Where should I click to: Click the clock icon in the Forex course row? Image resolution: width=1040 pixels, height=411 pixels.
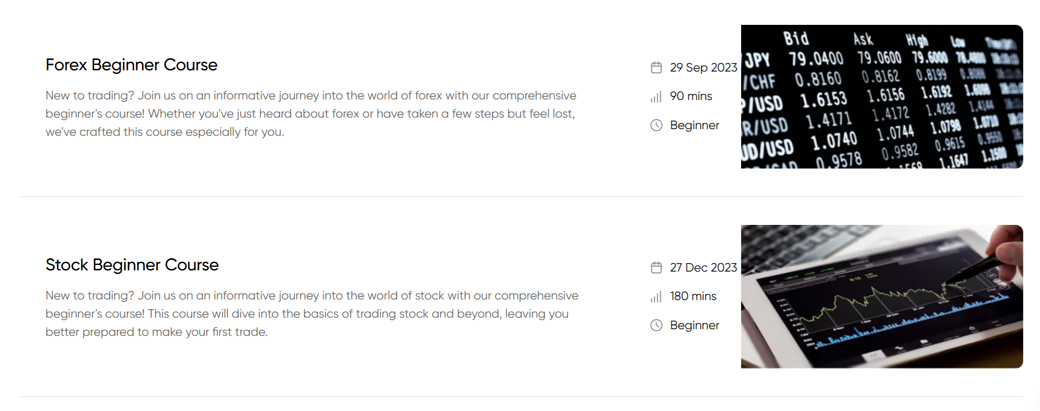tap(656, 125)
